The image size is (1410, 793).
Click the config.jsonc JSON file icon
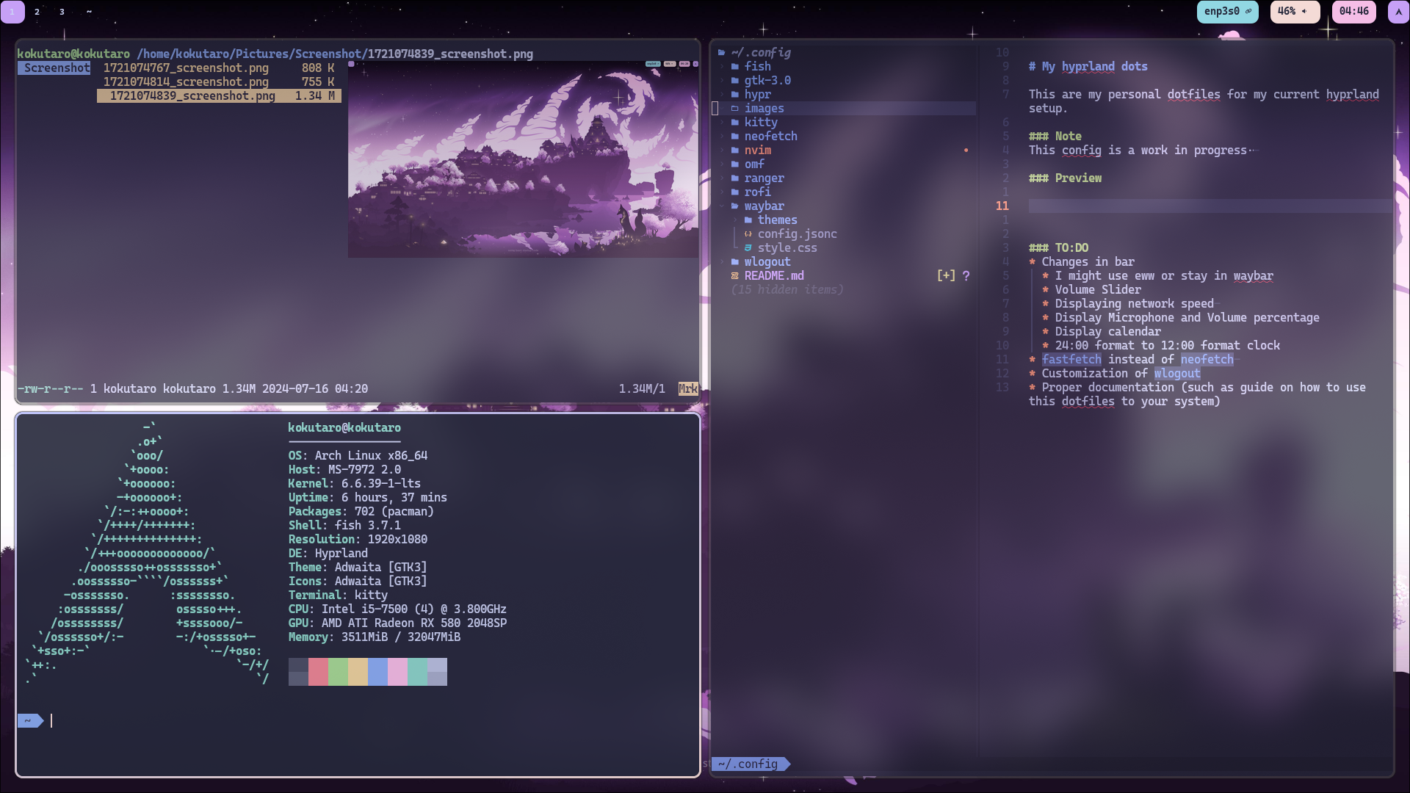click(748, 234)
